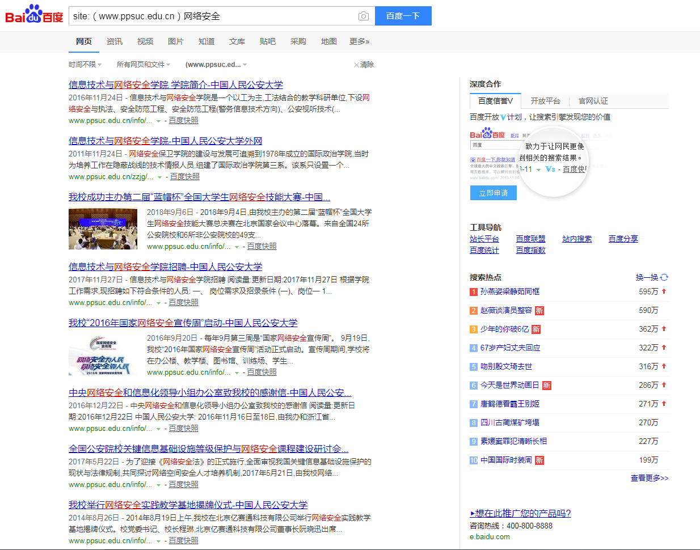Viewport: 700px width, 550px height.
Task: Open the (www.ppsuc.ed... site filter dropdown
Action: (216, 65)
